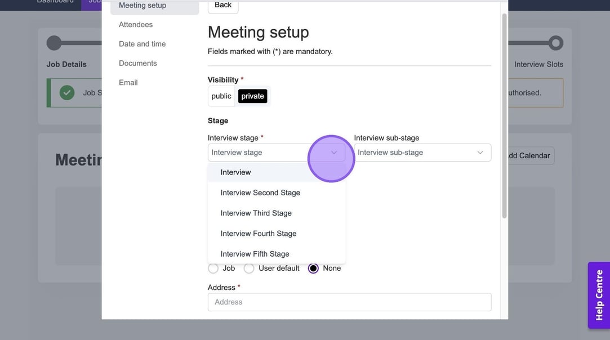Select the Job radio button
This screenshot has width=610, height=340.
tap(213, 269)
